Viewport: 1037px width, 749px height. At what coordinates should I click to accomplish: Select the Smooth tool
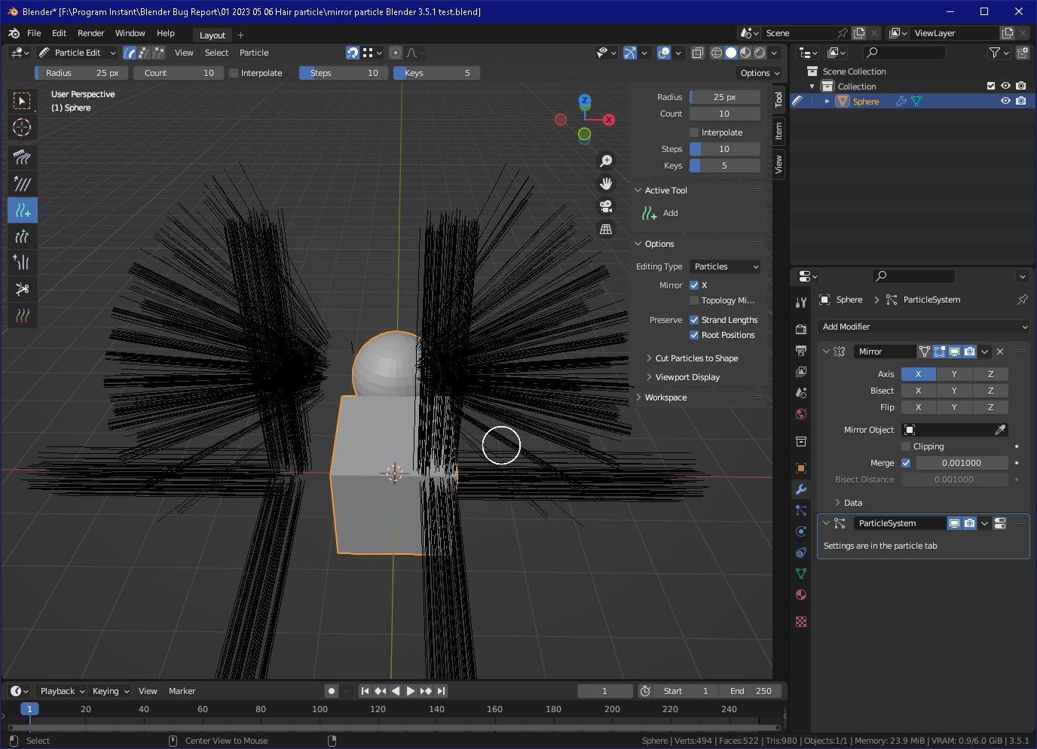click(22, 184)
